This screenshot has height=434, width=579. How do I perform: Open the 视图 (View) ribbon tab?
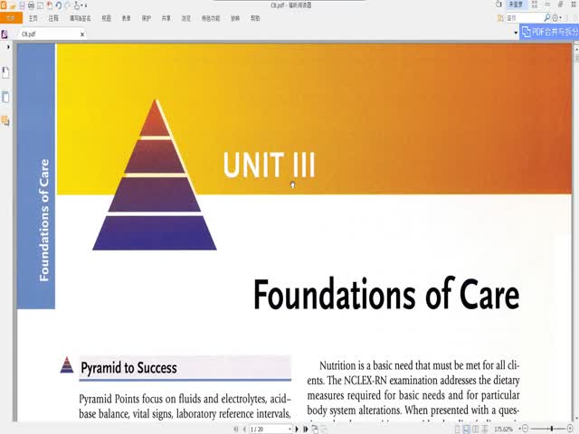[107, 18]
